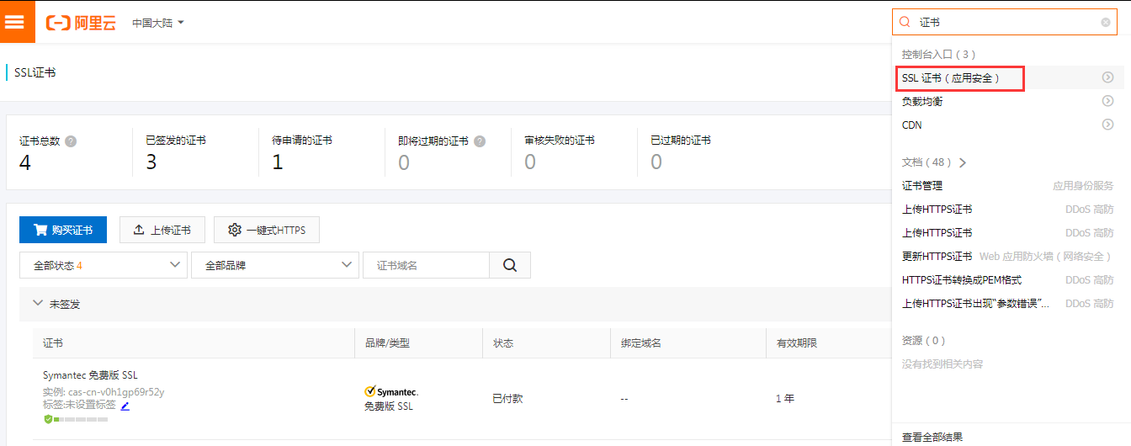Click the search magnifier icon beside 证书

click(905, 23)
